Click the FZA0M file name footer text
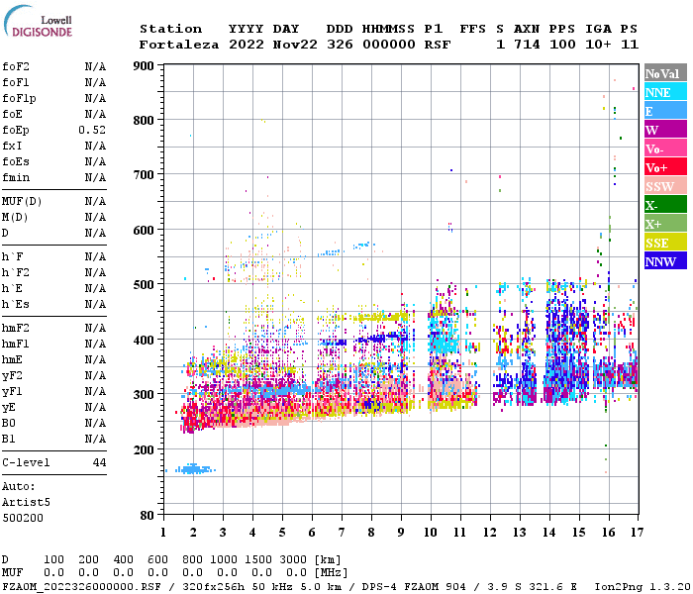 click(x=82, y=587)
